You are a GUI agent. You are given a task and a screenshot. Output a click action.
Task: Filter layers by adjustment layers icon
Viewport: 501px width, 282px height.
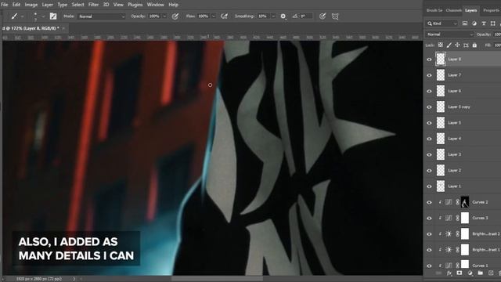pyautogui.click(x=474, y=23)
